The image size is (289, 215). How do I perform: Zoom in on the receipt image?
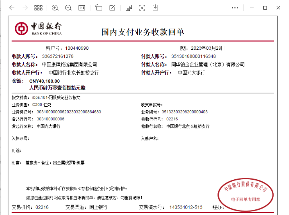[x=55, y=8]
